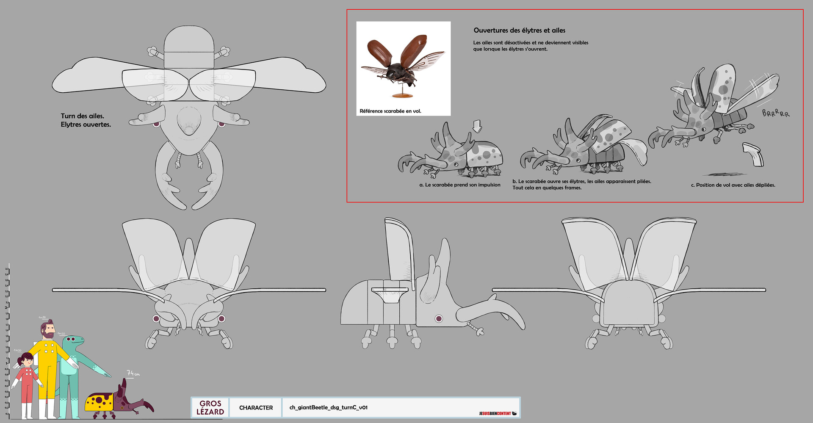Select the 'CHARACTER' label box
813x423 pixels.
[256, 407]
